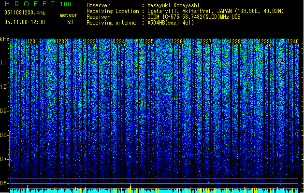304x193 pixels.
Task: Click the 1.0 kHz axis label
Action: (x=4, y=87)
